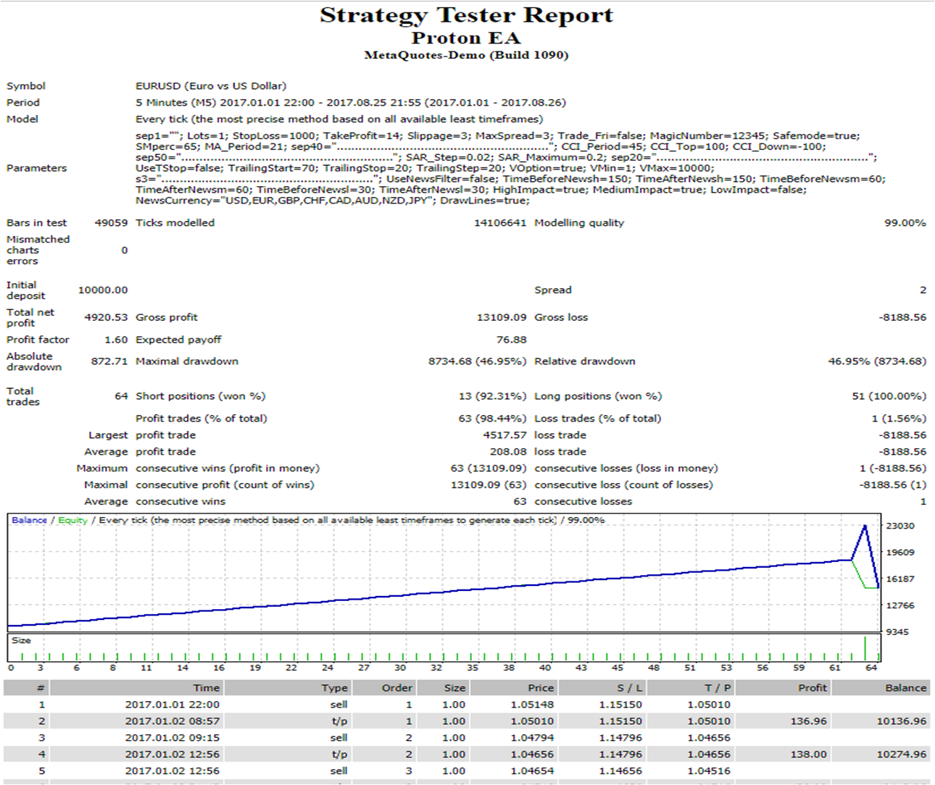Select the "Ticks modelled" label
935x785 pixels.
175,223
